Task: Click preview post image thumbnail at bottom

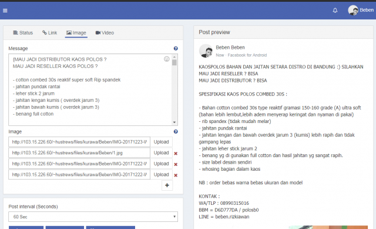Action: (328, 227)
